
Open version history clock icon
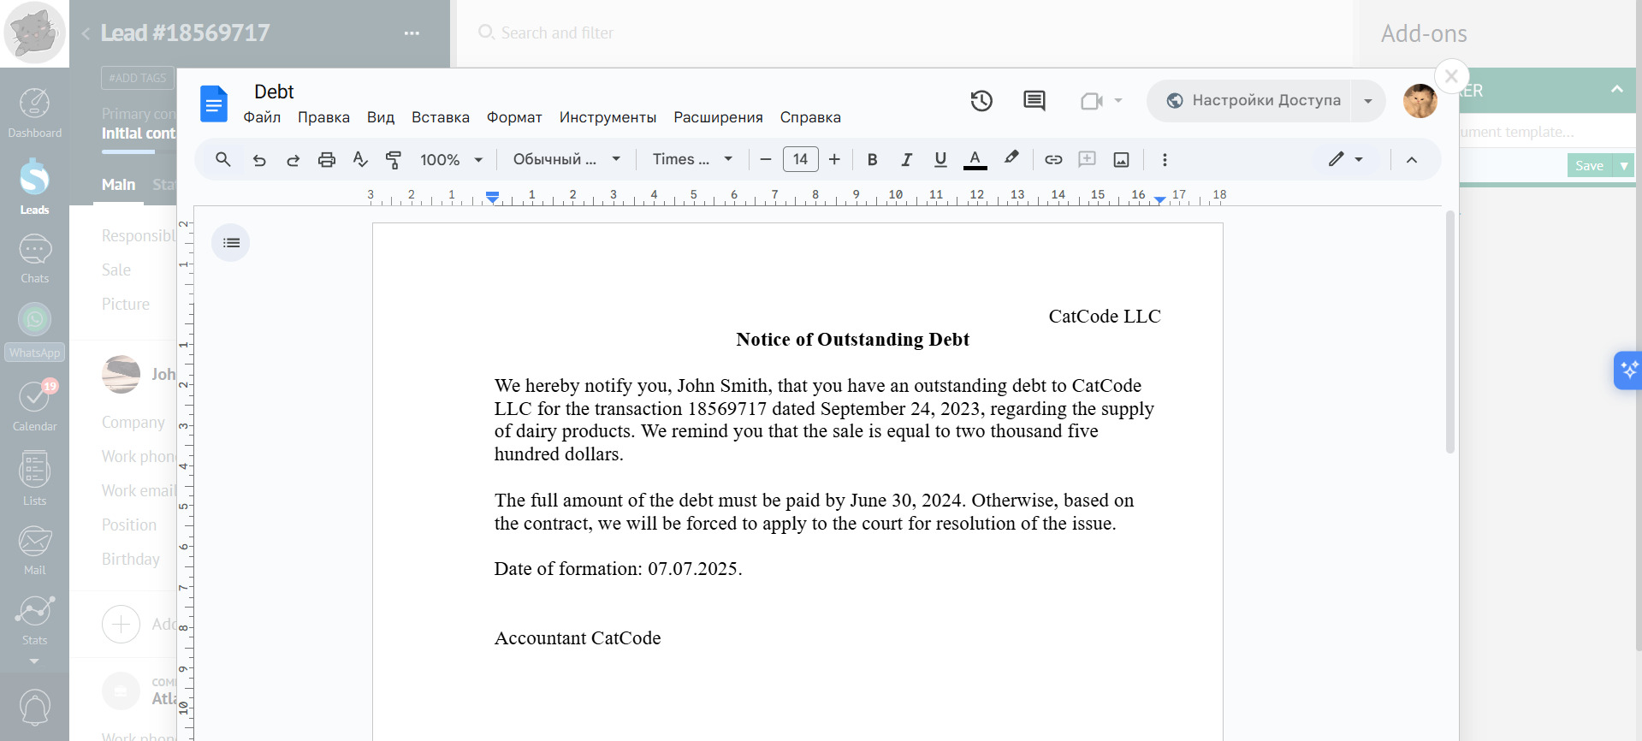[x=981, y=101]
